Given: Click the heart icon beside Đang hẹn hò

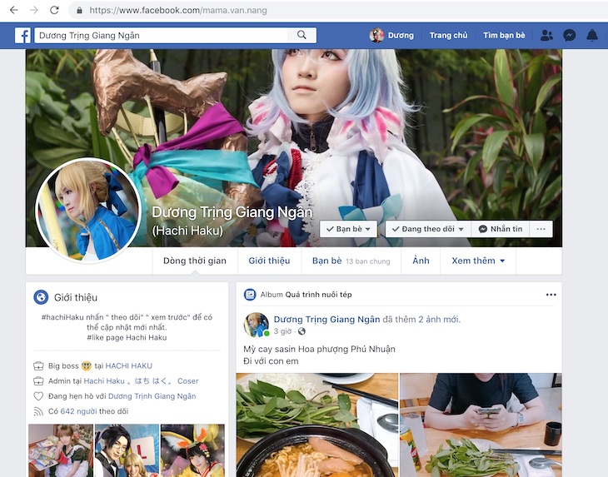Looking at the screenshot, I should click(38, 396).
